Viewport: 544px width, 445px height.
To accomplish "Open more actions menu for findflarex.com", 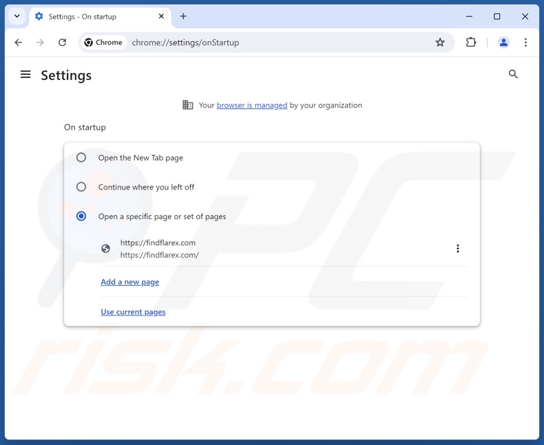I will (x=458, y=249).
